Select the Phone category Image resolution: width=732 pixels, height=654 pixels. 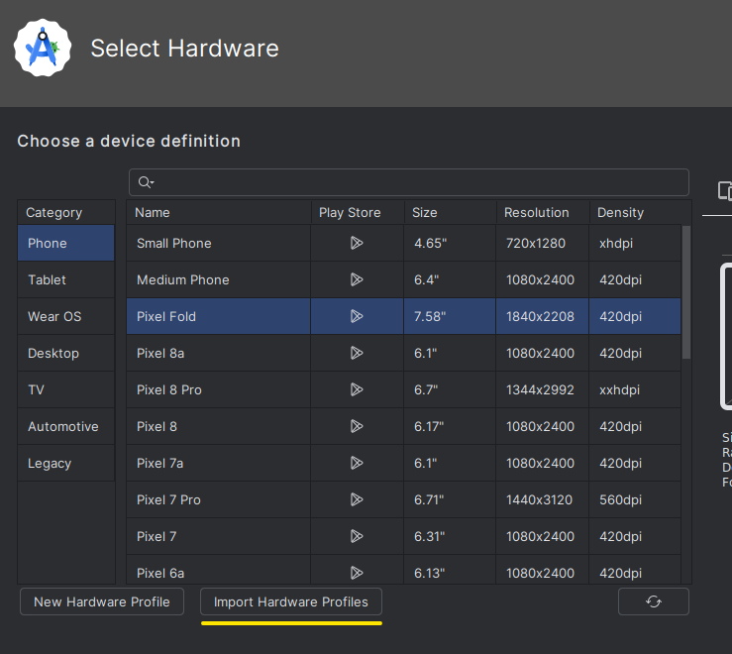[x=65, y=243]
